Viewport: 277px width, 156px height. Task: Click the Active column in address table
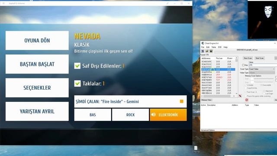[203, 105]
